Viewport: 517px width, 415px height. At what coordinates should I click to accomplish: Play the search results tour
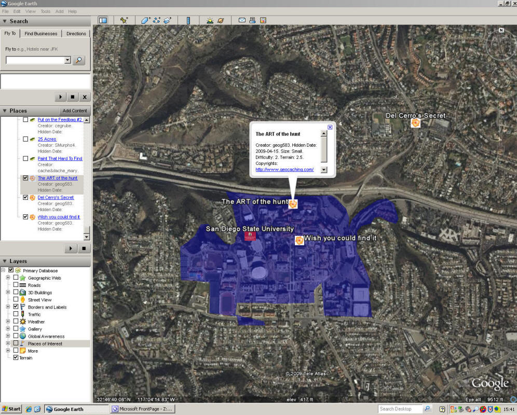pos(60,97)
